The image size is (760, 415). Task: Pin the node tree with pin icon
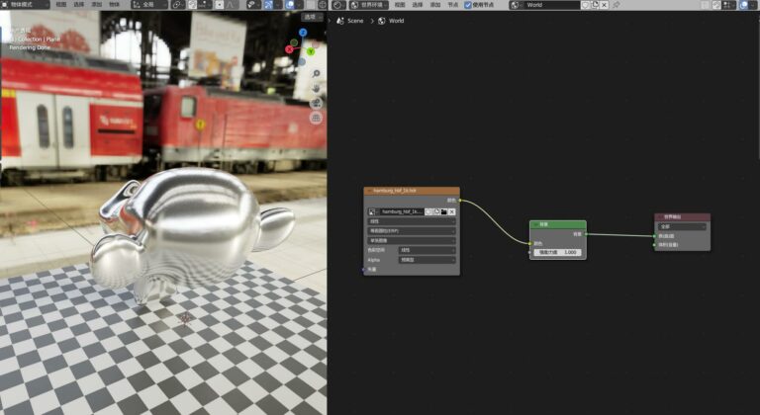point(617,5)
